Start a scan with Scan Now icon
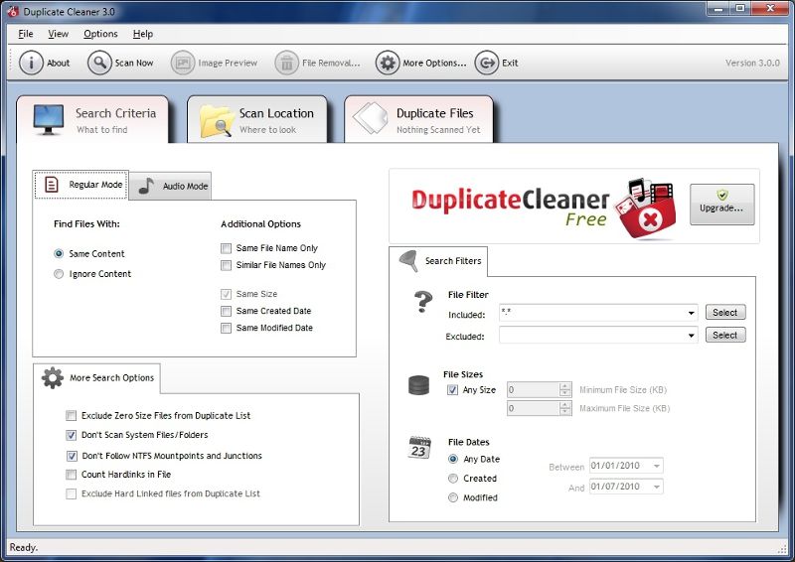The width and height of the screenshot is (795, 562). (x=99, y=63)
